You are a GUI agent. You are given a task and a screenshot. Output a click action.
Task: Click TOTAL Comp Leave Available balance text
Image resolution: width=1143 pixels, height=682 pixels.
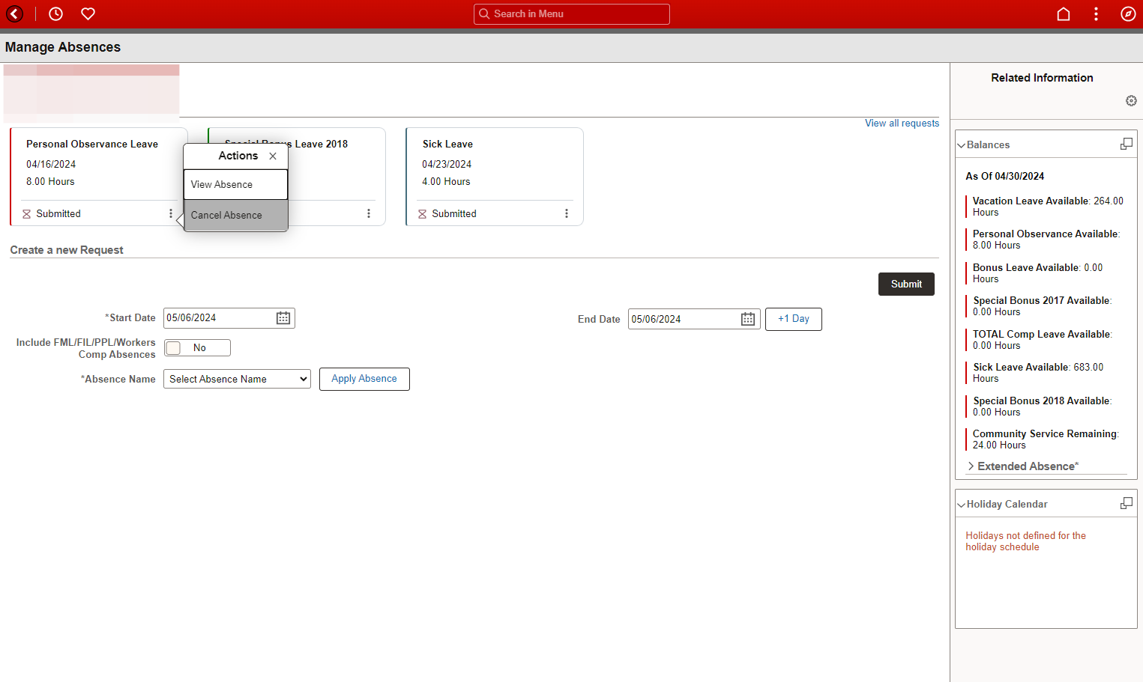[x=1043, y=340]
